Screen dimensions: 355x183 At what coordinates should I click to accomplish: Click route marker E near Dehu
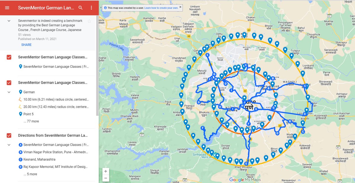207,55
